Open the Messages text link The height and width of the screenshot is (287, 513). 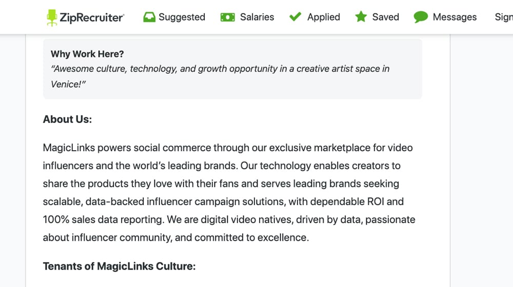pos(455,17)
